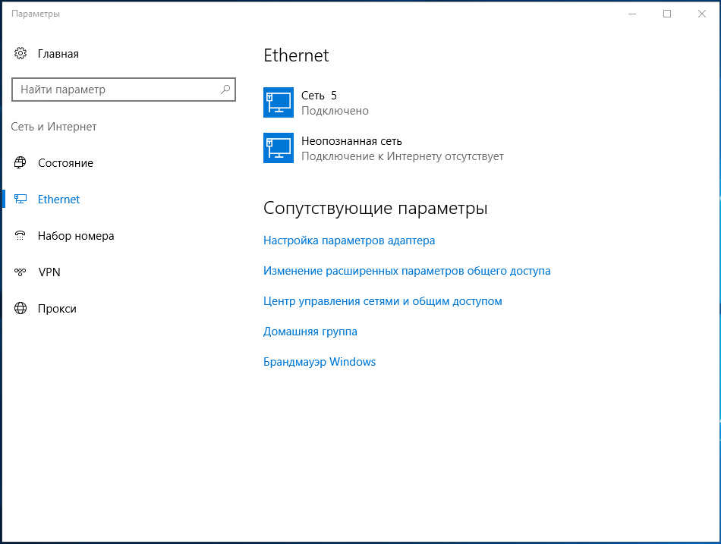Image resolution: width=721 pixels, height=544 pixels.
Task: Click the blue network icon for Сеть 5
Action: click(279, 102)
